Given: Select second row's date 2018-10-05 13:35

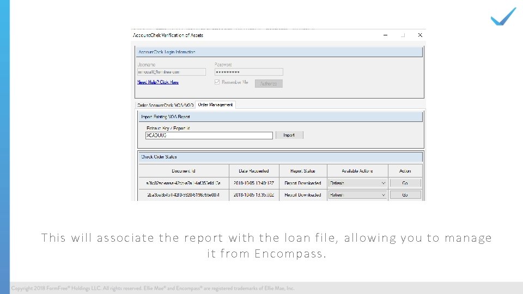Looking at the screenshot, I should [254, 195].
